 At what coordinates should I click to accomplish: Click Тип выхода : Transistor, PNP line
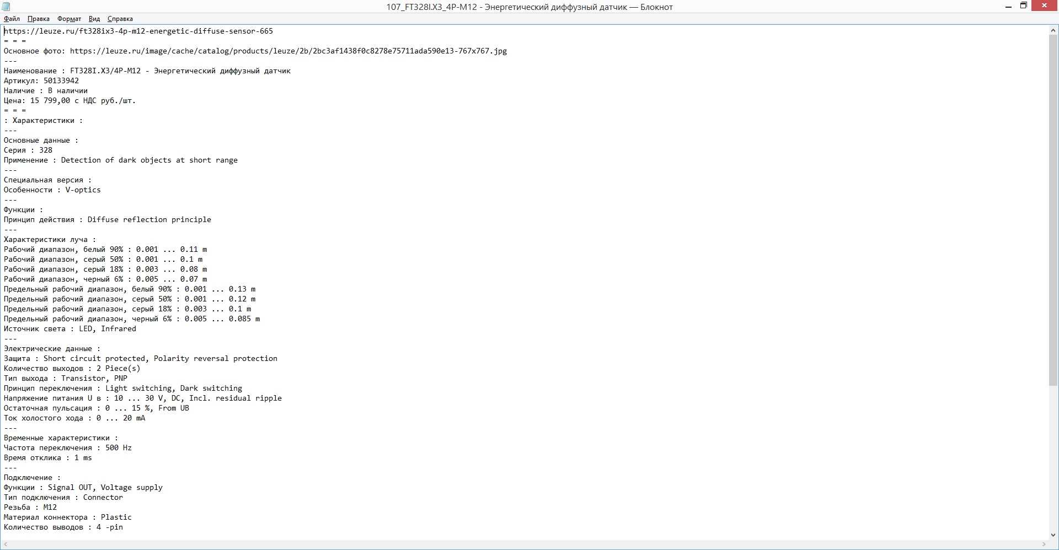tap(66, 378)
